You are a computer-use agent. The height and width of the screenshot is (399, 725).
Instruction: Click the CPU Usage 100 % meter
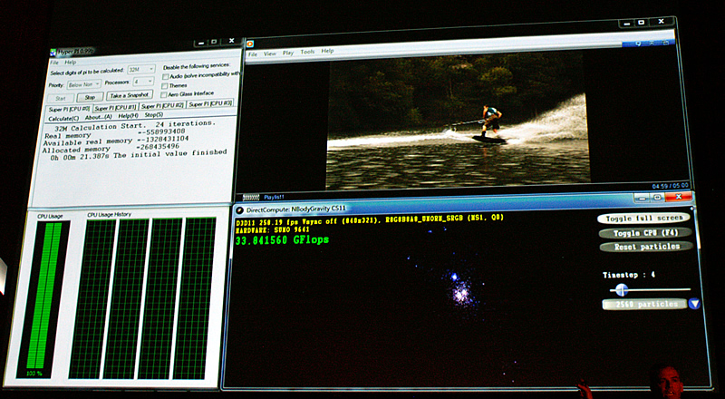coord(43,298)
